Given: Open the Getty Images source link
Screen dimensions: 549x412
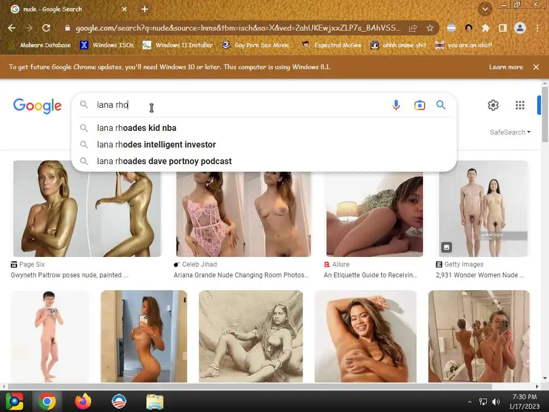Looking at the screenshot, I should pyautogui.click(x=459, y=264).
